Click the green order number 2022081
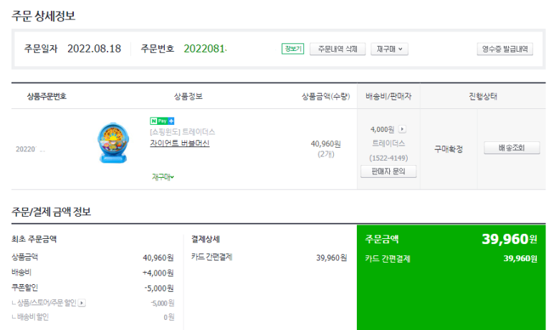554x330 pixels. pyautogui.click(x=205, y=49)
